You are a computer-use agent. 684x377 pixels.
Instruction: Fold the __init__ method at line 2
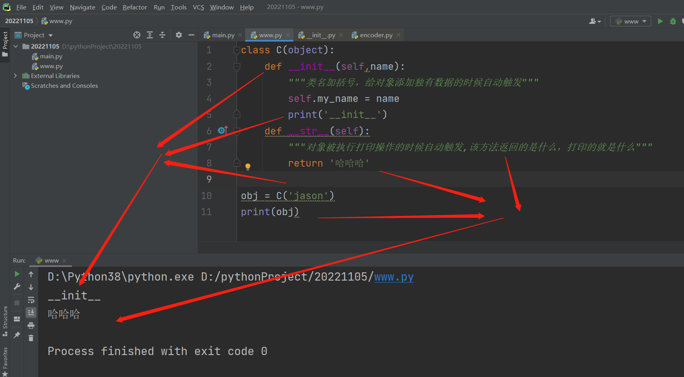click(x=236, y=66)
